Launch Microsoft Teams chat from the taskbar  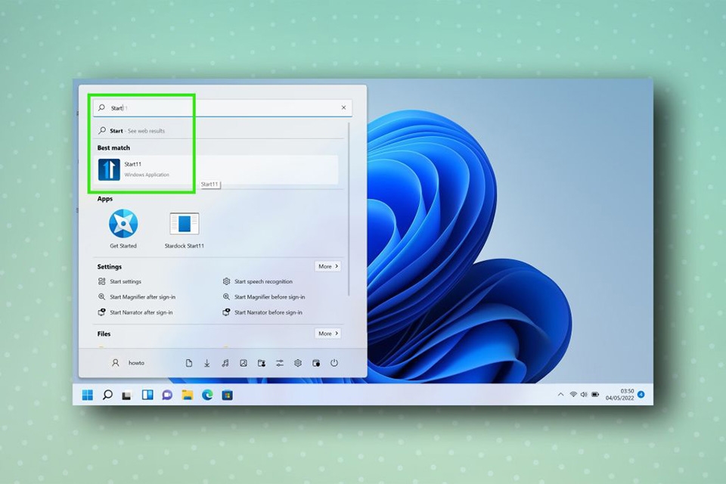click(166, 395)
